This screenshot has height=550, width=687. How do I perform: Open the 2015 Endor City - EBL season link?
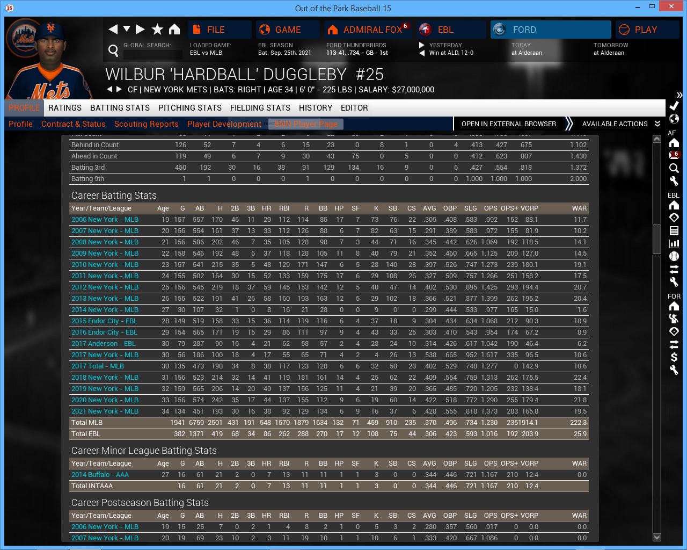[x=104, y=321]
